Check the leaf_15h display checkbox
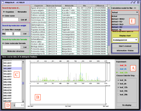The height and width of the screenshot is (111, 141). coord(119,91)
